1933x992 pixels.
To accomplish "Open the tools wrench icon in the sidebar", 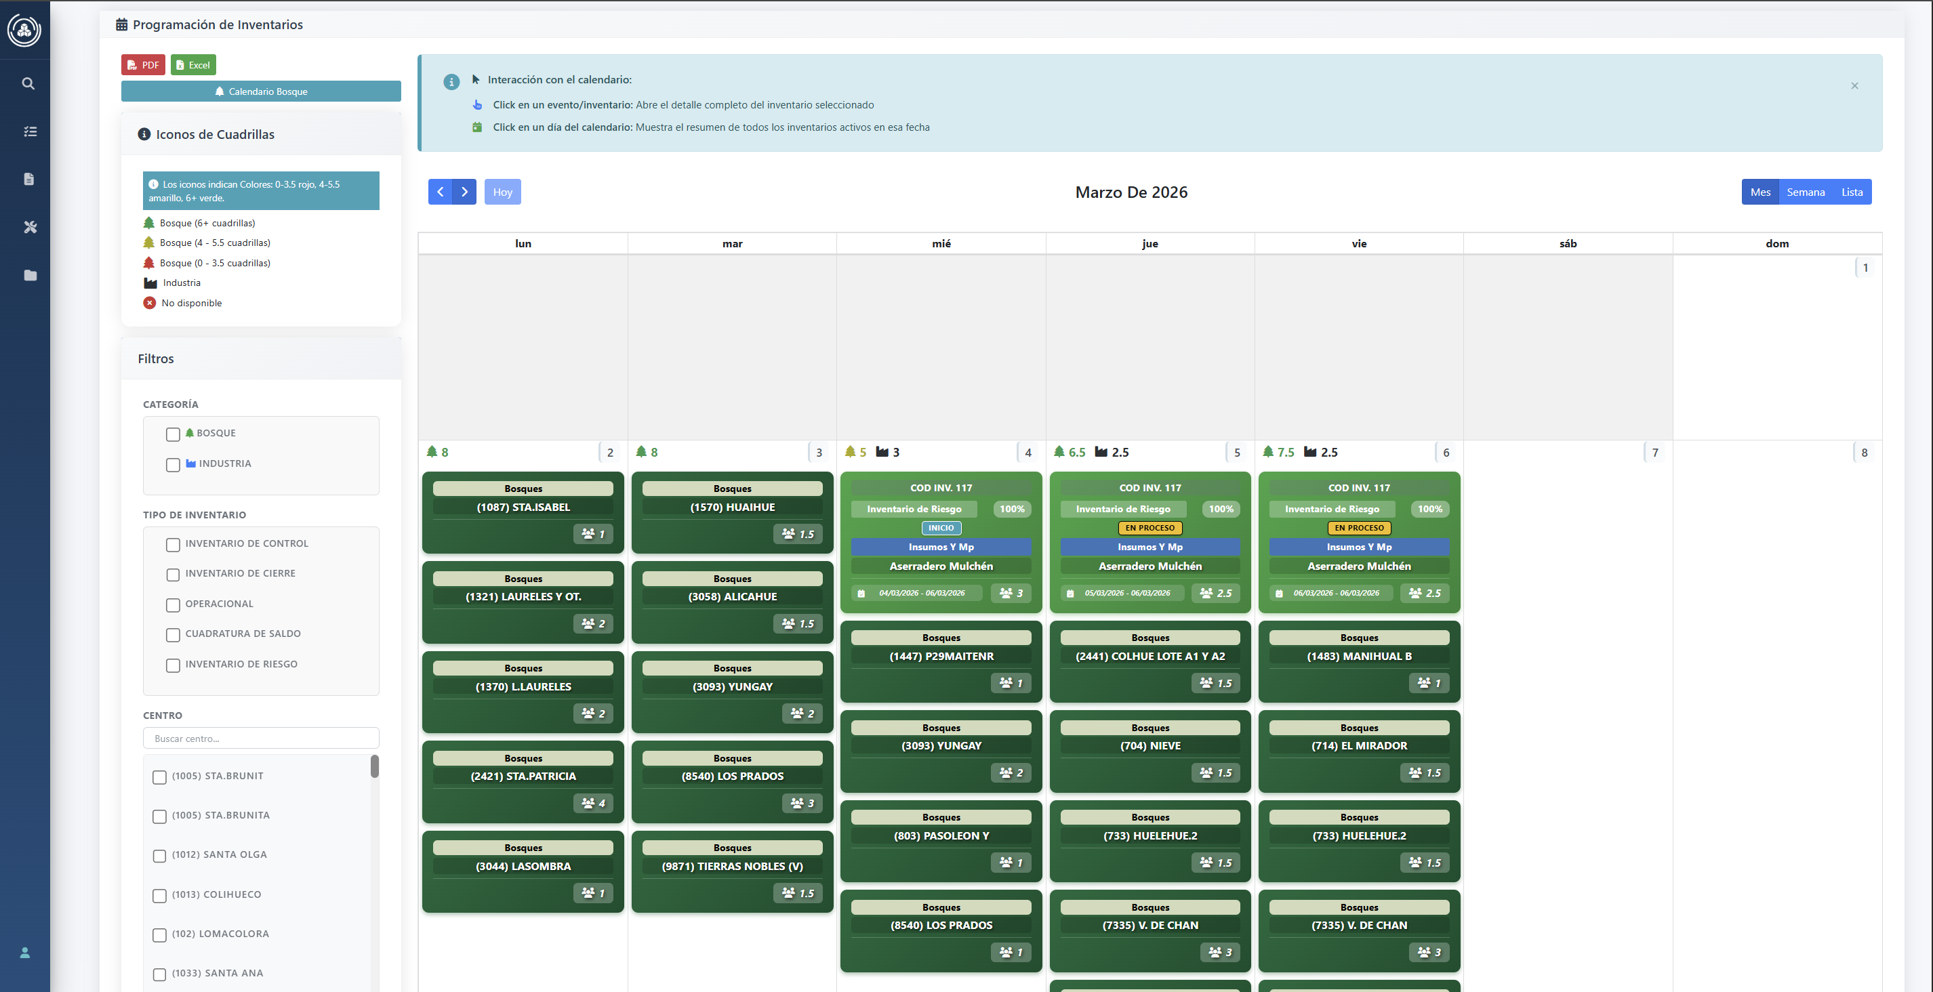I will (30, 226).
